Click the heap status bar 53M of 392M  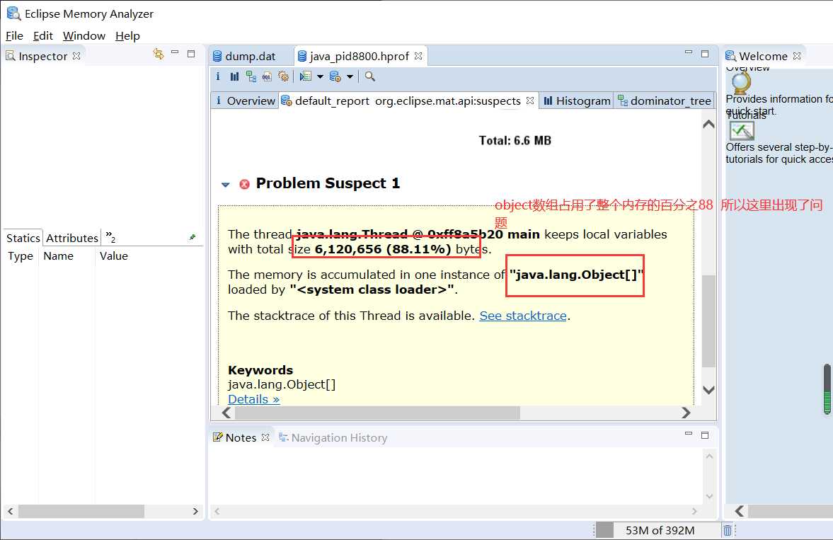pyautogui.click(x=660, y=530)
